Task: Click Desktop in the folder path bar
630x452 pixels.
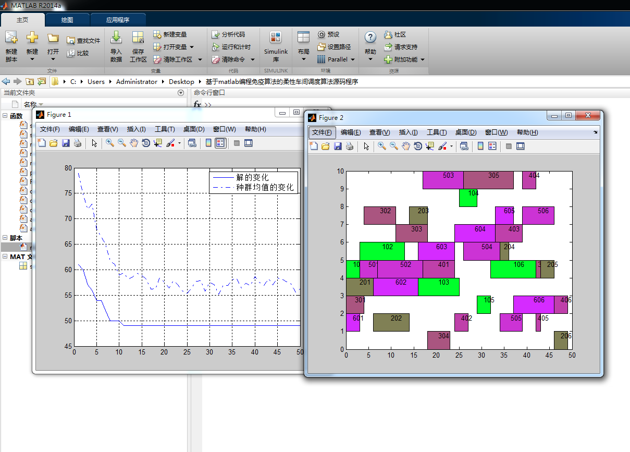Action: [x=181, y=81]
